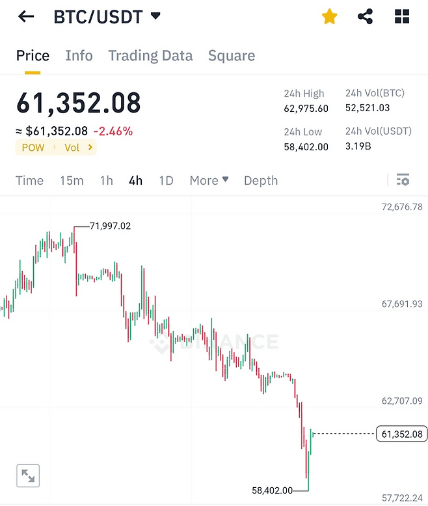Tap the POW tag label
428x506 pixels.
(x=33, y=148)
